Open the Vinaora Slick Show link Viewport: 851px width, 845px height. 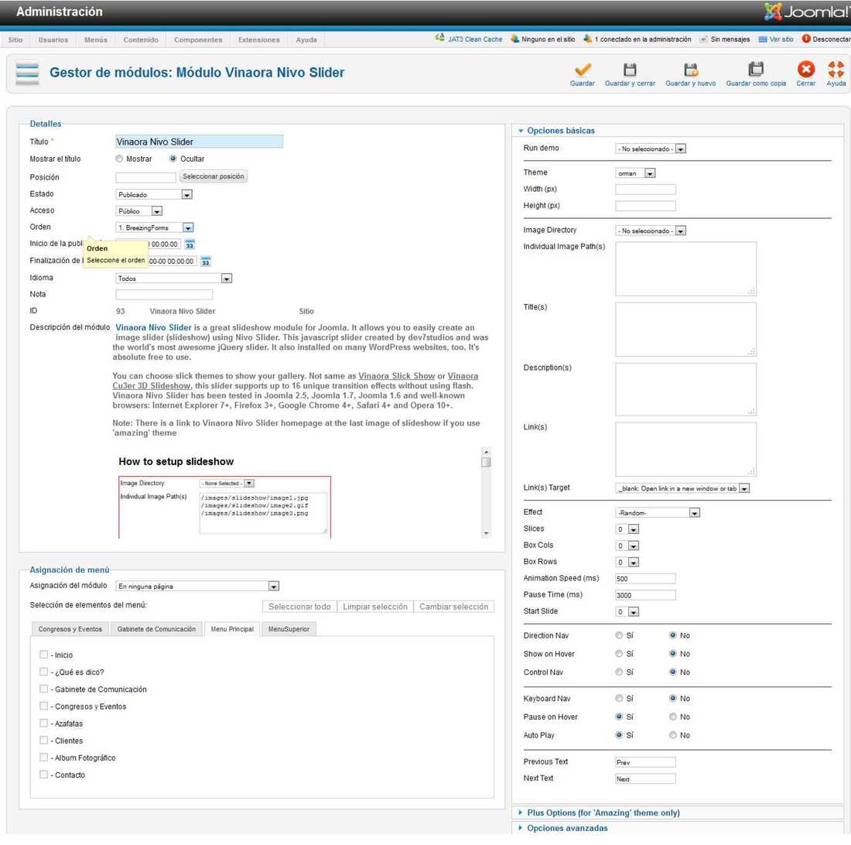pos(397,376)
